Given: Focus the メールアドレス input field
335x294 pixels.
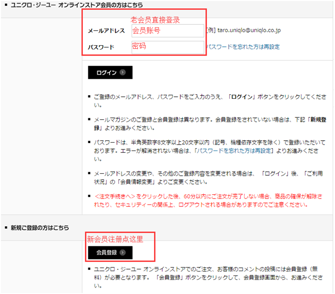Looking at the screenshot, I should click(167, 31).
